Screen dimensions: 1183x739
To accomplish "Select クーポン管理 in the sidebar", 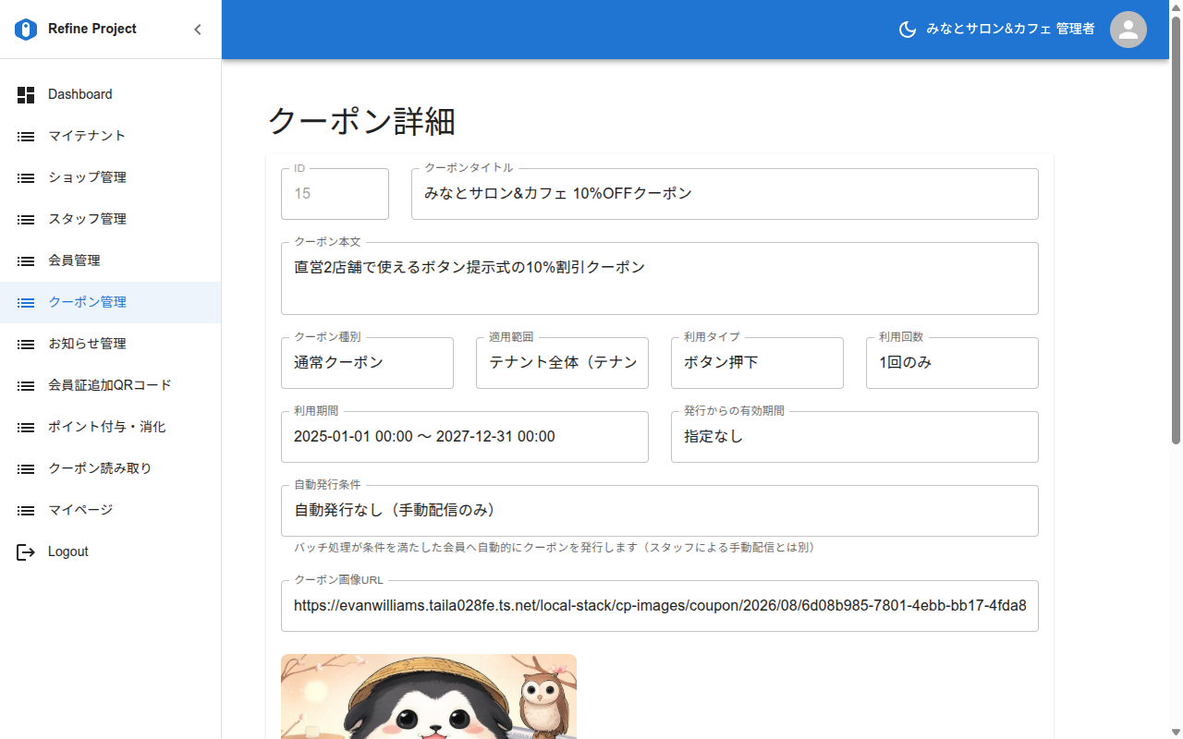I will coord(111,302).
